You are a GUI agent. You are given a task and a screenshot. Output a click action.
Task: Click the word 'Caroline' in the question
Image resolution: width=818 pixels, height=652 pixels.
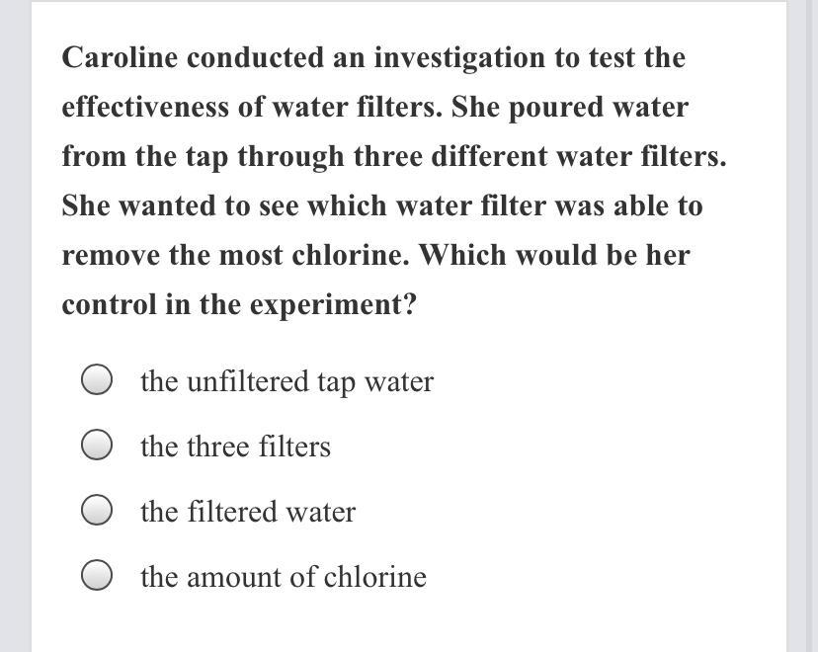point(120,57)
